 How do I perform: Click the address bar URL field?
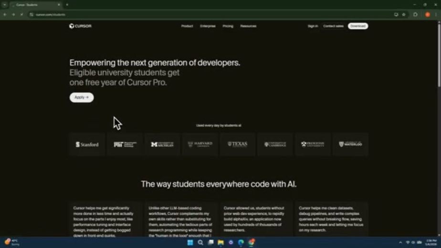point(211,15)
